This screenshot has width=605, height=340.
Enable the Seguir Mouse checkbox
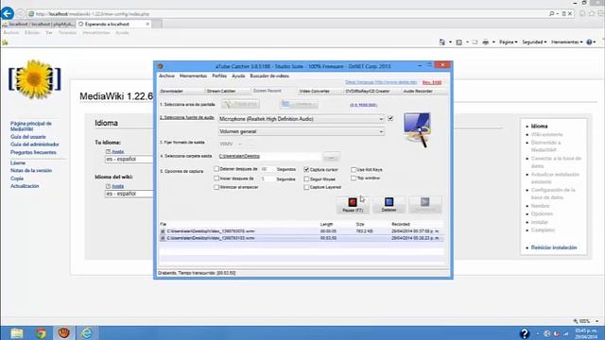tap(306, 178)
